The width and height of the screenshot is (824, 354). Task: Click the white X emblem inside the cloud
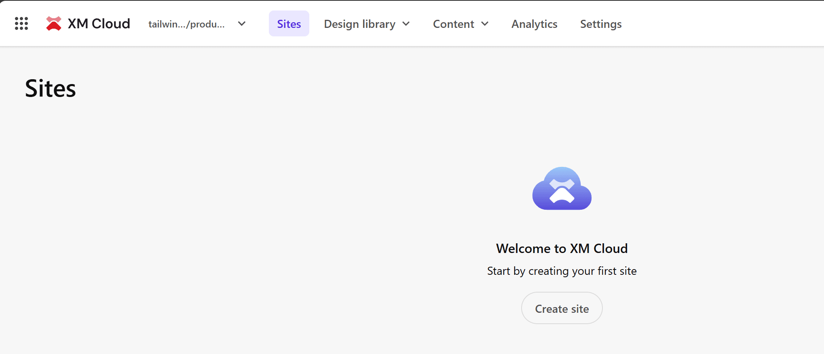point(562,191)
